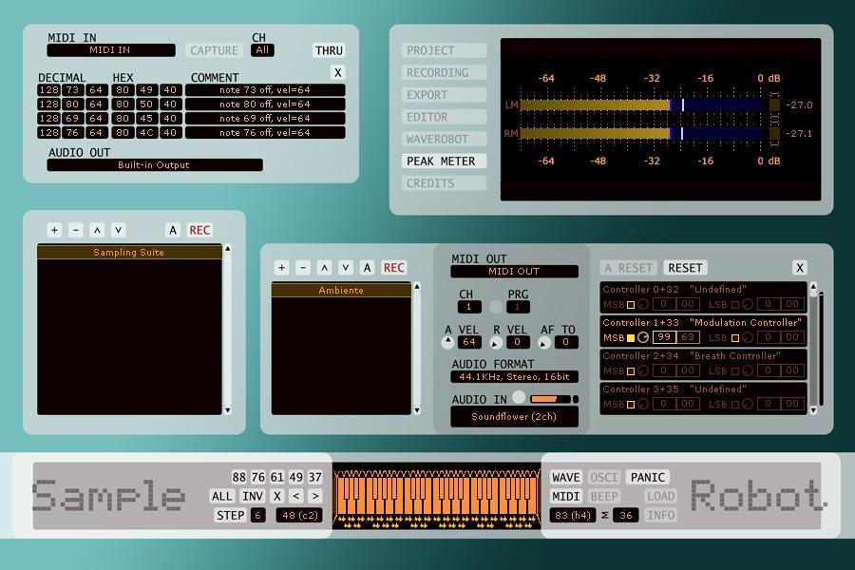Enable the LSB checkbox for Controller 1+33
This screenshot has height=570, width=855.
pos(734,338)
